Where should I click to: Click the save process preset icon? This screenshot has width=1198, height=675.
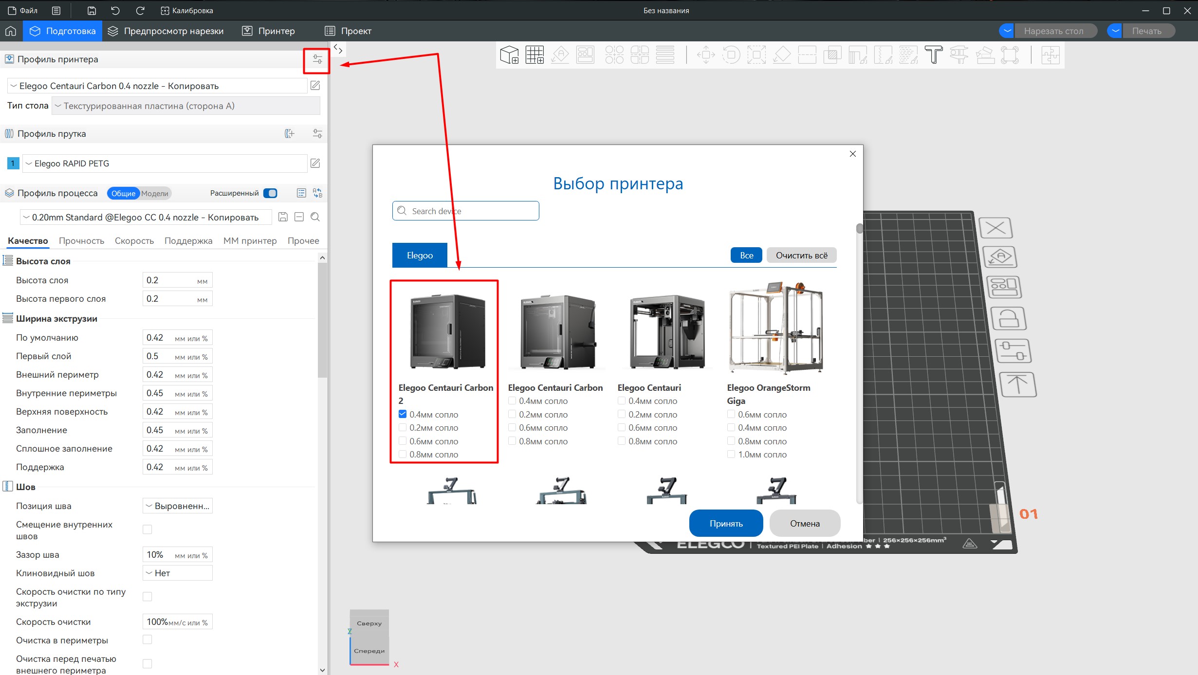(283, 217)
